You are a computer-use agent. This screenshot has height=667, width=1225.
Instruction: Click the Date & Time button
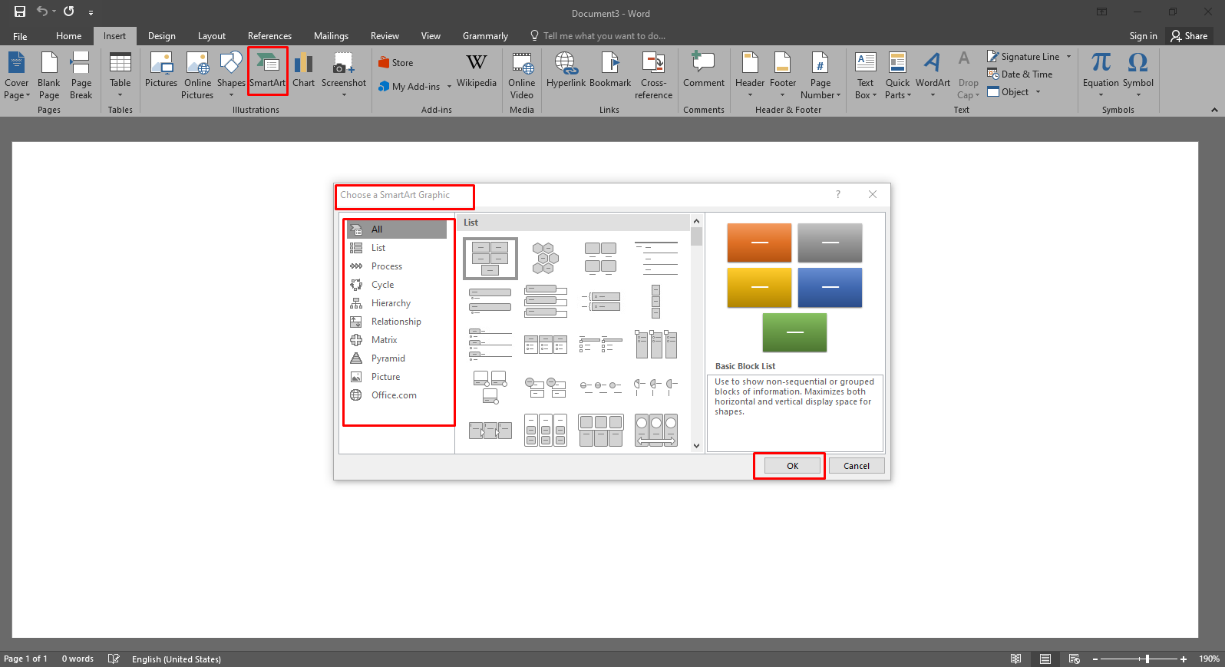(x=1020, y=74)
